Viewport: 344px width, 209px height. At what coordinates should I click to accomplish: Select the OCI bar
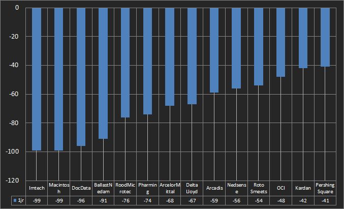coord(281,42)
